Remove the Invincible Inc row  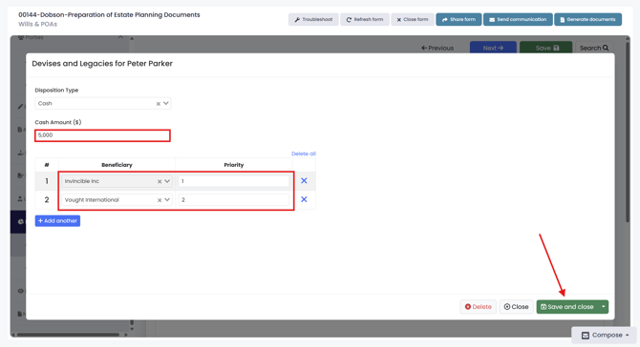(x=304, y=181)
